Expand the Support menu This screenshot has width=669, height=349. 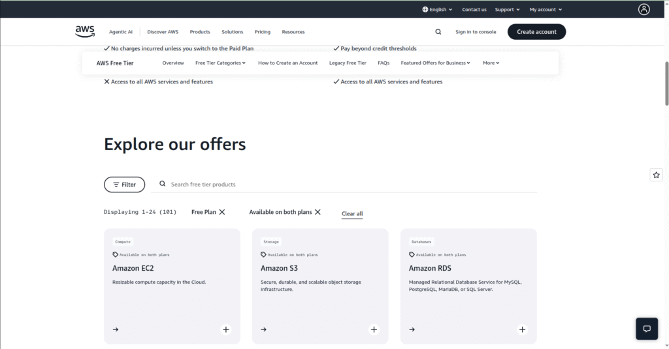point(507,9)
